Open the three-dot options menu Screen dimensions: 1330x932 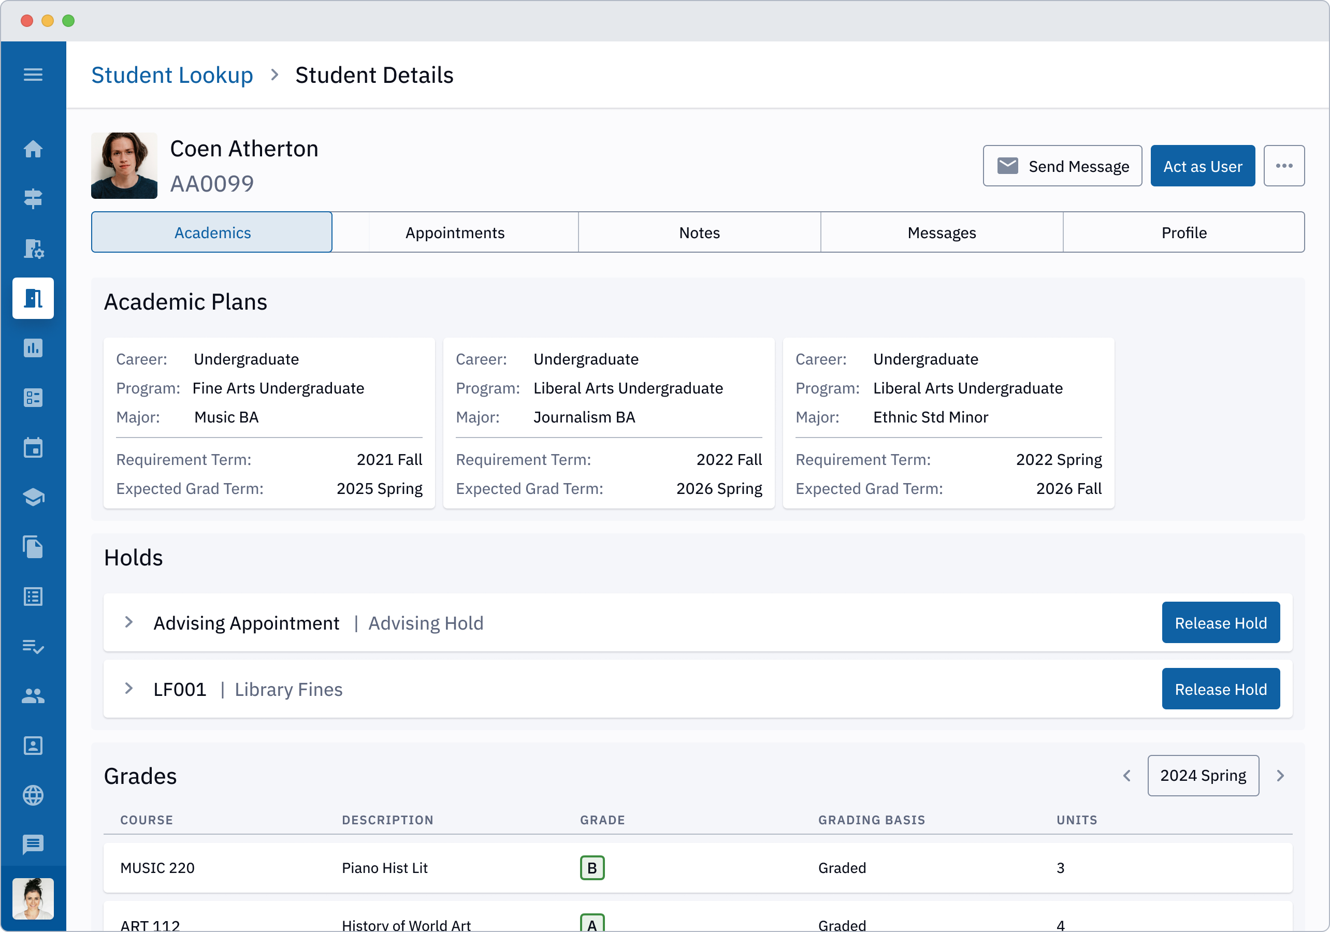click(x=1284, y=165)
